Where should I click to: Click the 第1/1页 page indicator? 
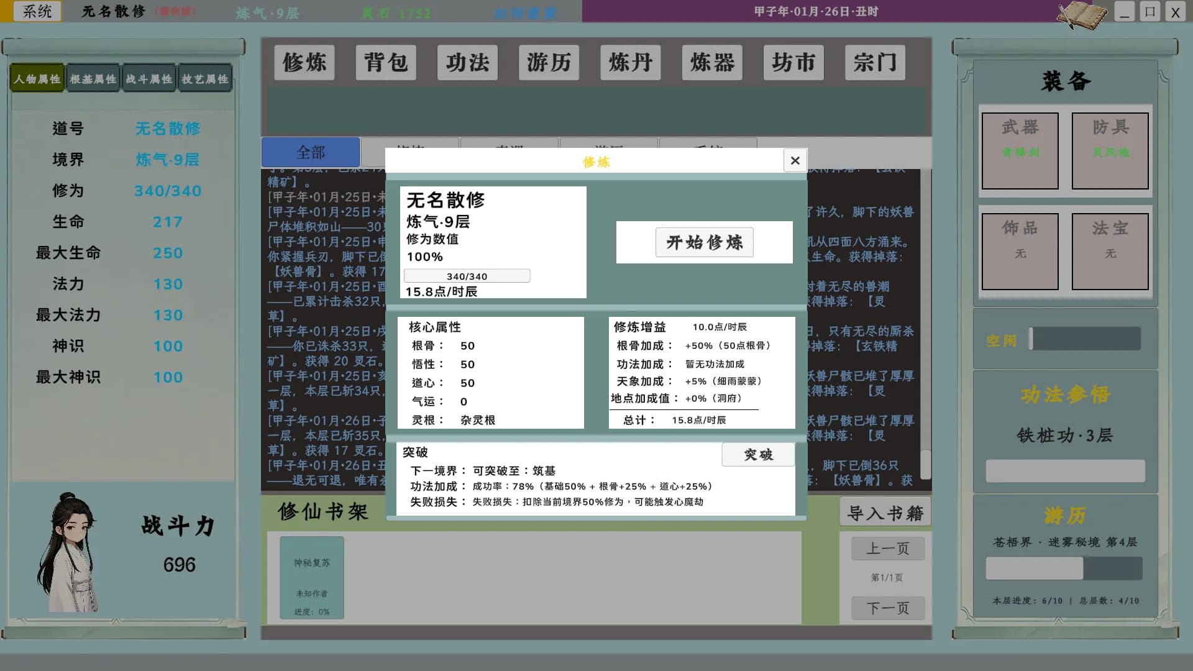click(x=887, y=578)
